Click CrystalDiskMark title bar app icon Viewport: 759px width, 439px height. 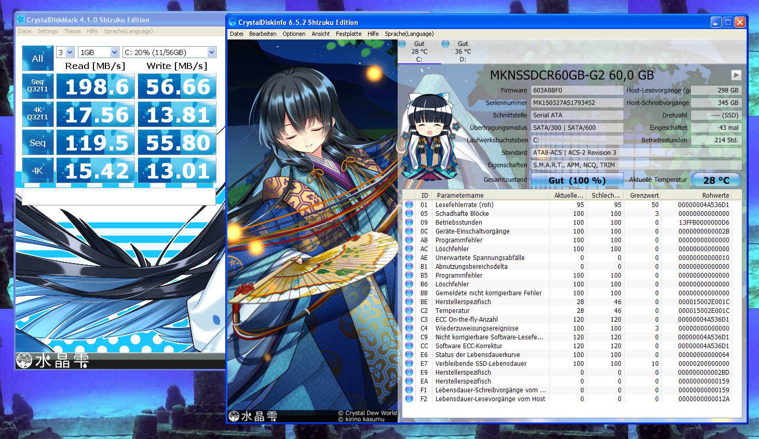click(x=21, y=20)
